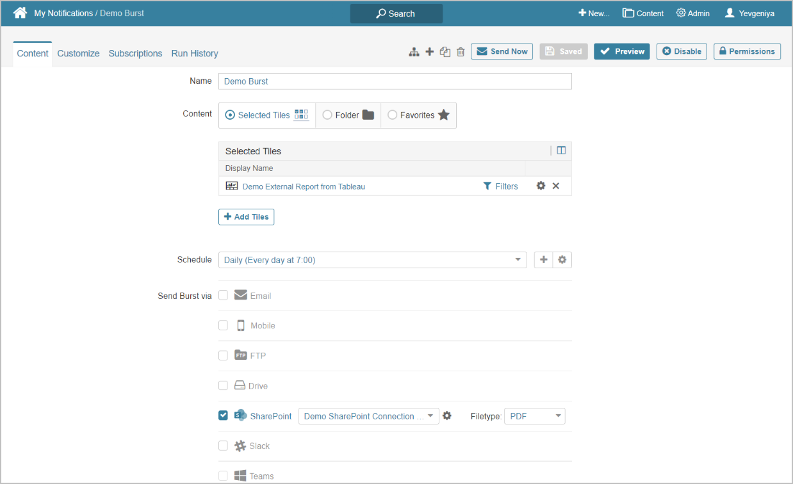Open gear settings for Demo External Report tile
This screenshot has width=793, height=484.
(x=541, y=186)
